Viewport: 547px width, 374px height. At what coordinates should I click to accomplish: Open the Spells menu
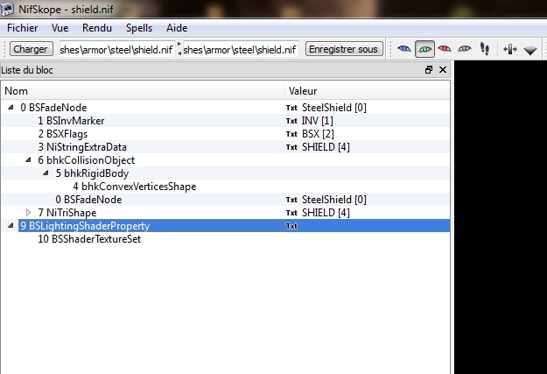pyautogui.click(x=139, y=28)
